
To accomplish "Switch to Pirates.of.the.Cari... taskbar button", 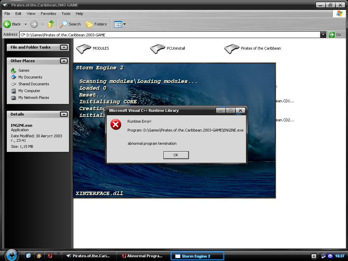I will click(x=89, y=256).
